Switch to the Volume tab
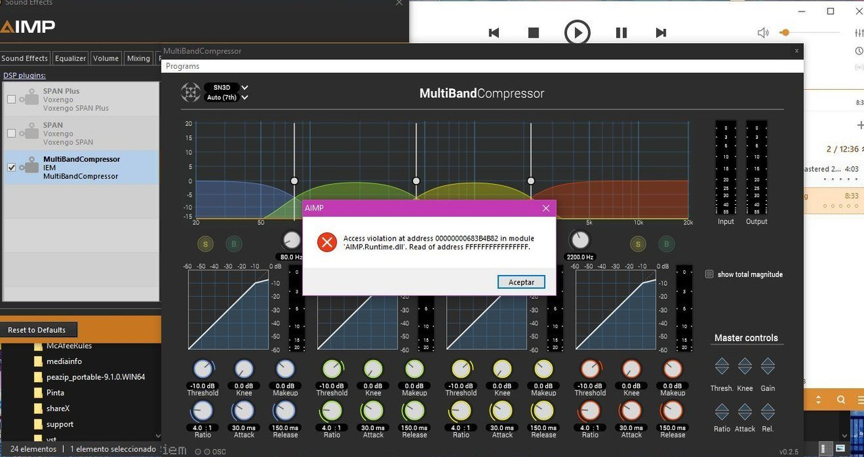 [106, 58]
